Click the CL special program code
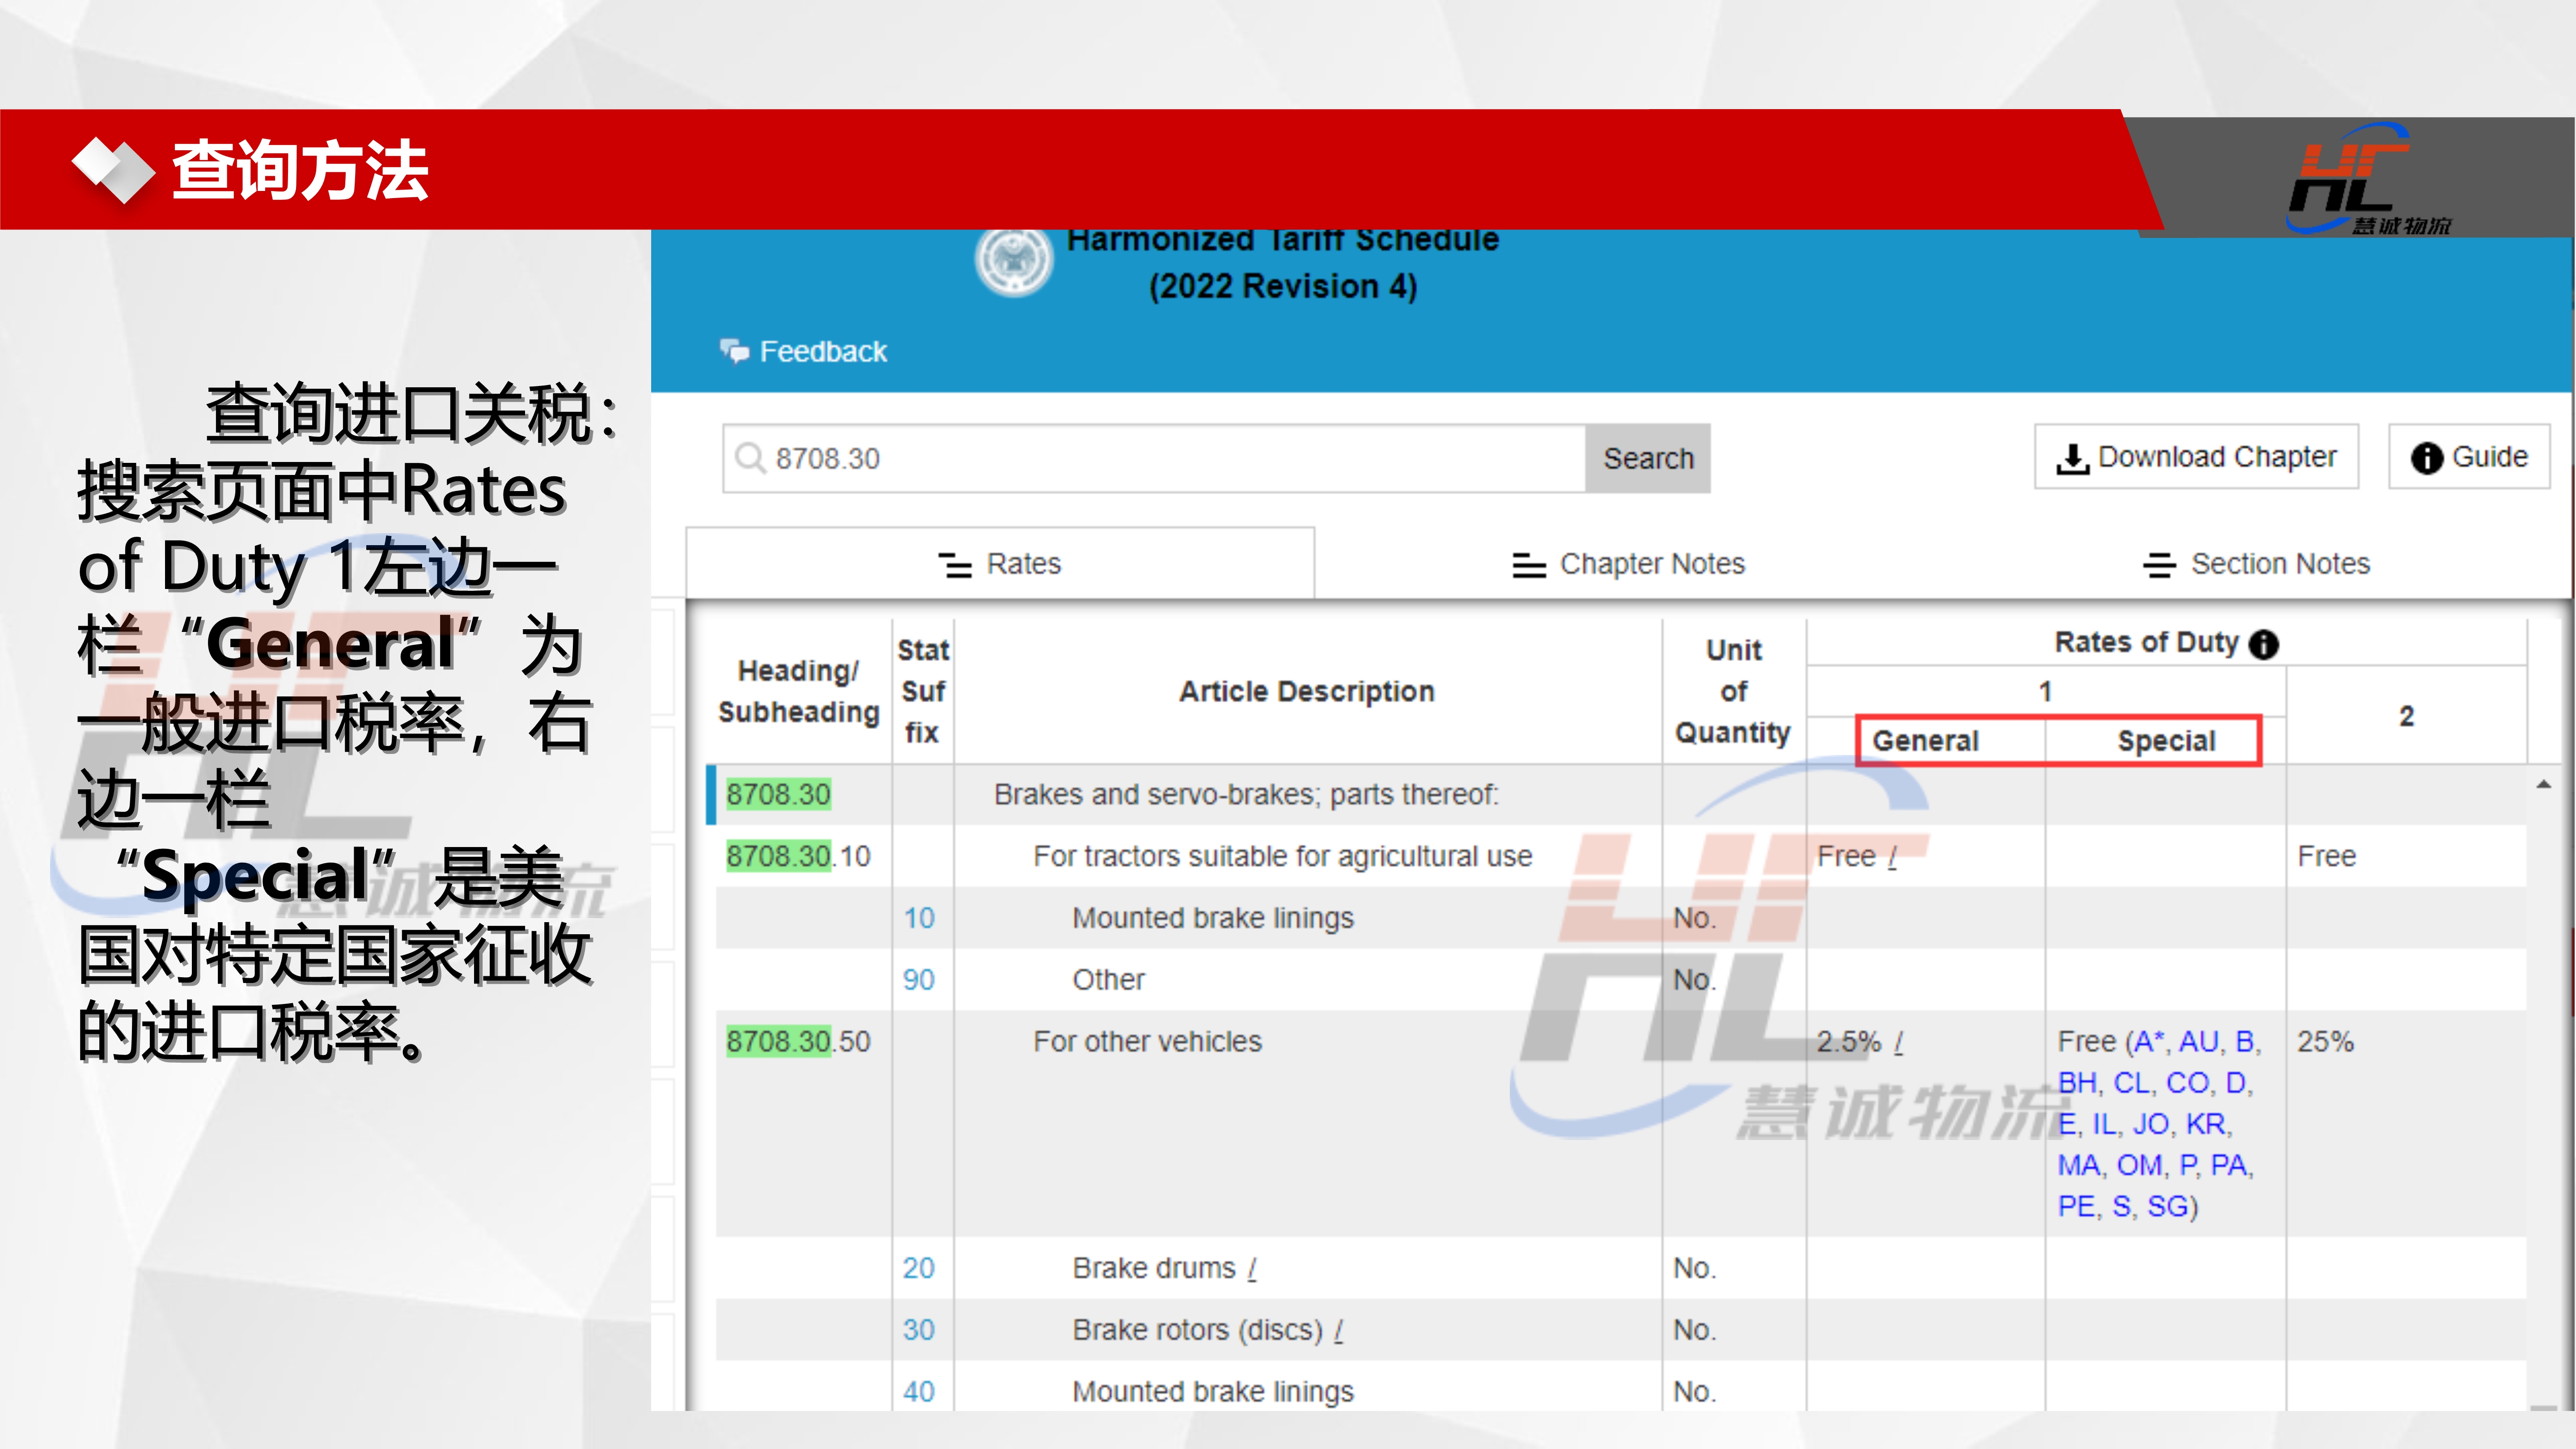The height and width of the screenshot is (1449, 2576). point(2132,1083)
